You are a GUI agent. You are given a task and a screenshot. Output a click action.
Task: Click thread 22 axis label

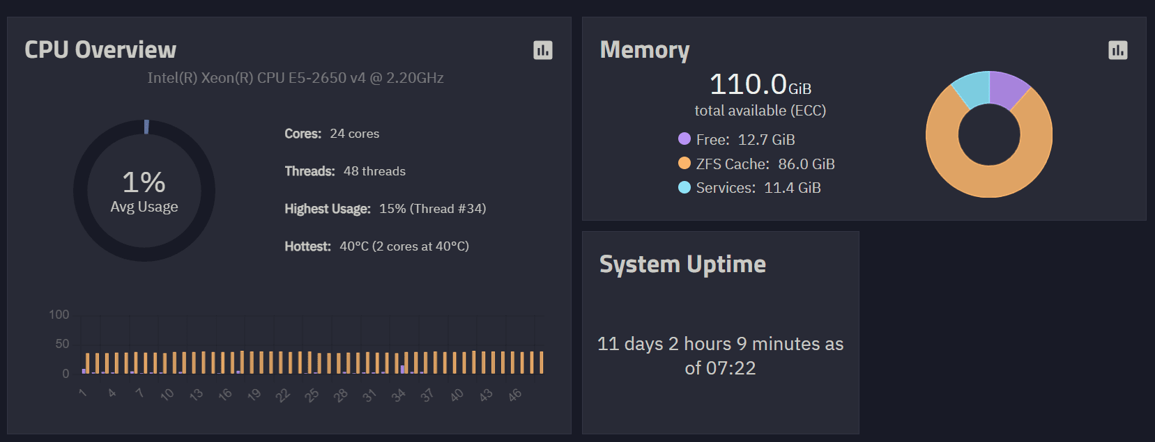pos(282,395)
